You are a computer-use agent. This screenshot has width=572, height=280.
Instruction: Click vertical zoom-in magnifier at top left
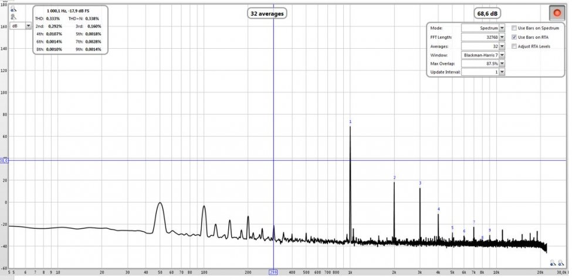[x=13, y=8]
